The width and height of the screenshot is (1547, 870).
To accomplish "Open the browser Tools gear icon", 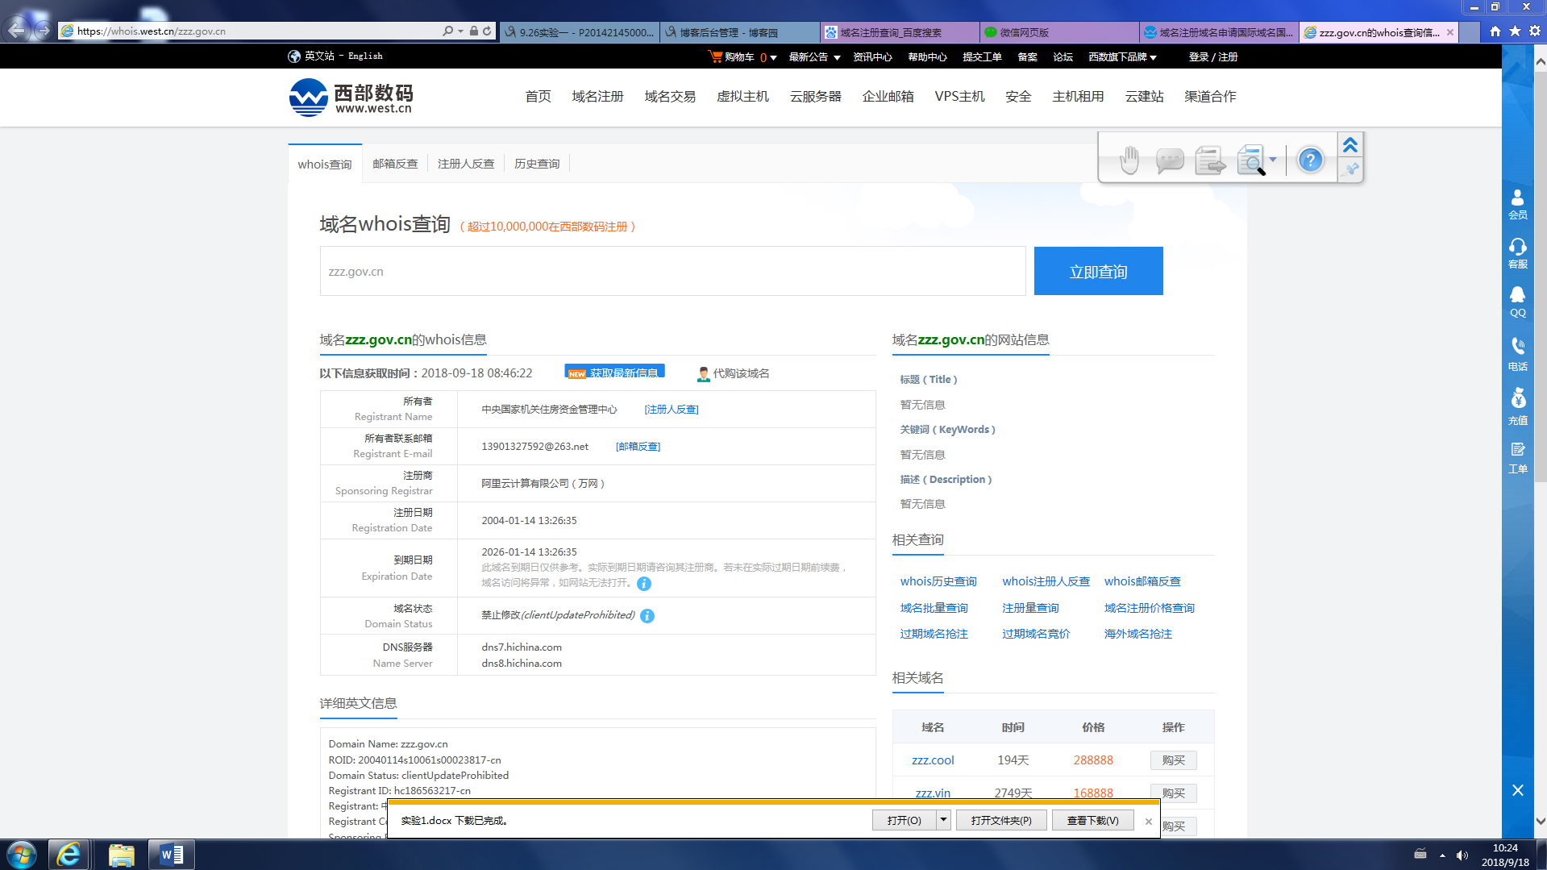I will [1534, 31].
